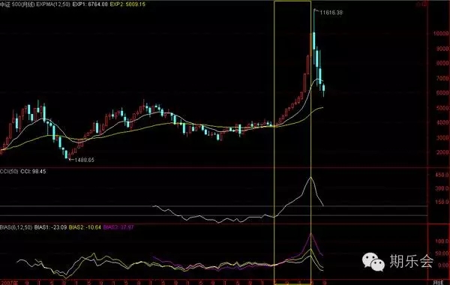
Task: Click the 期乐会 watermark text
Action: pyautogui.click(x=411, y=261)
